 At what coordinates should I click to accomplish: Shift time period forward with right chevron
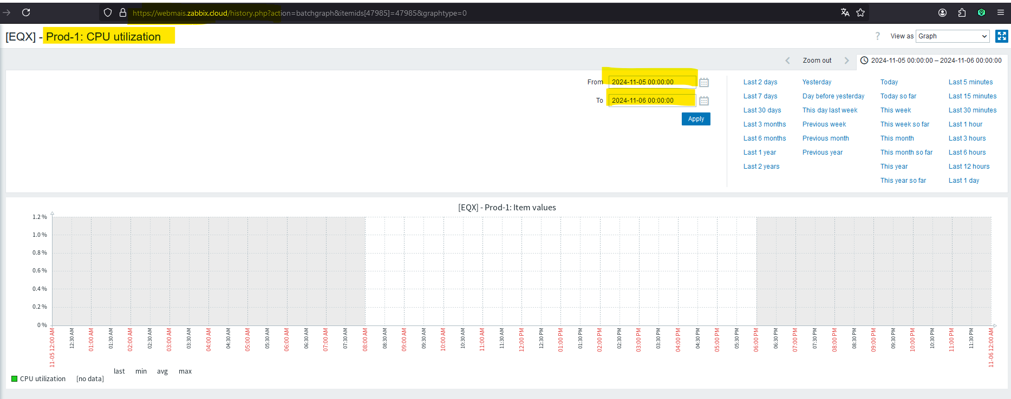pyautogui.click(x=846, y=61)
